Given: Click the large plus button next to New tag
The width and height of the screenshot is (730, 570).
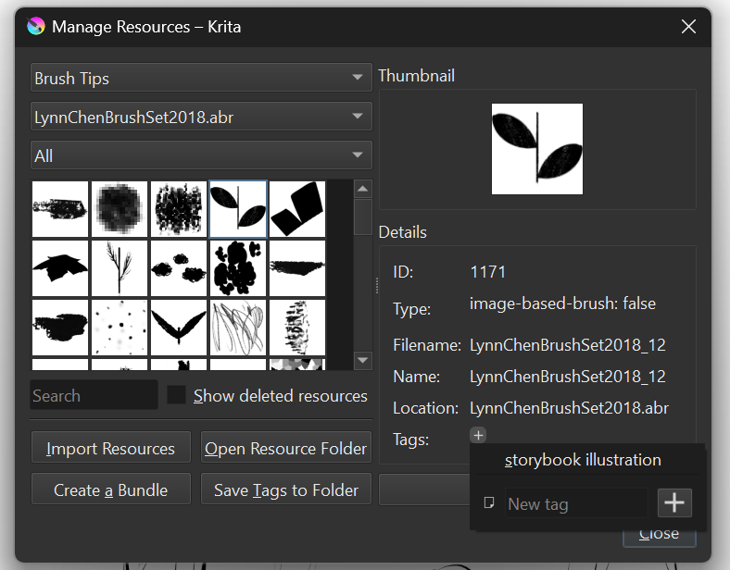Looking at the screenshot, I should [x=674, y=502].
